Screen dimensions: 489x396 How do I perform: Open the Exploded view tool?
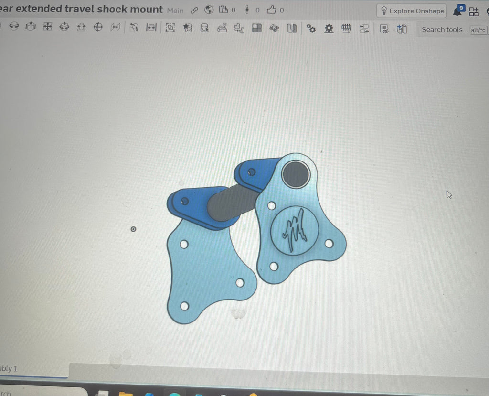click(x=291, y=29)
